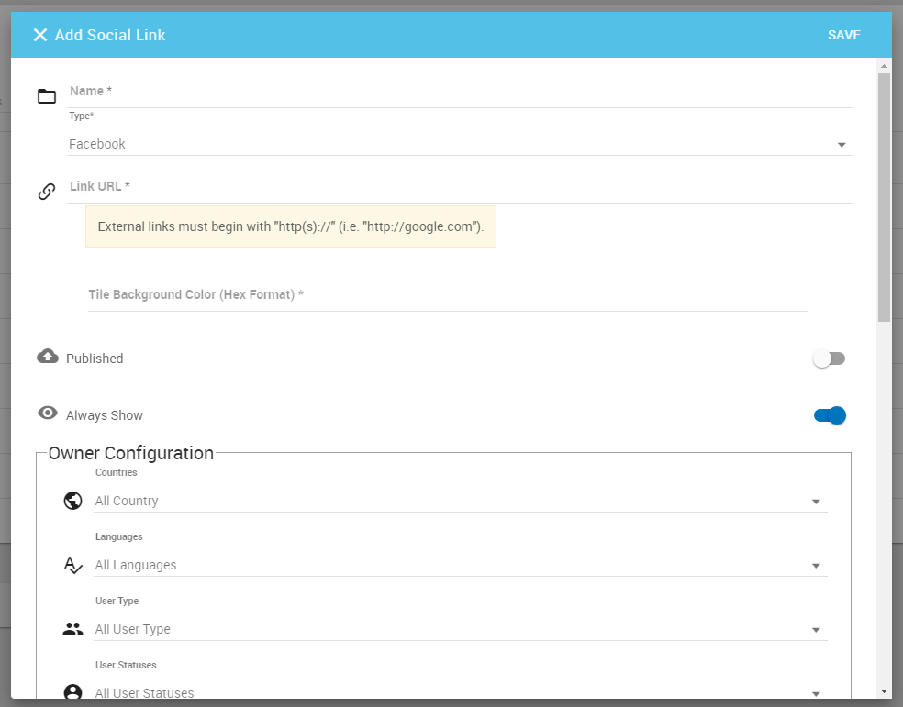Image resolution: width=903 pixels, height=707 pixels.
Task: Open the Type dropdown showing Facebook
Action: pyautogui.click(x=459, y=144)
